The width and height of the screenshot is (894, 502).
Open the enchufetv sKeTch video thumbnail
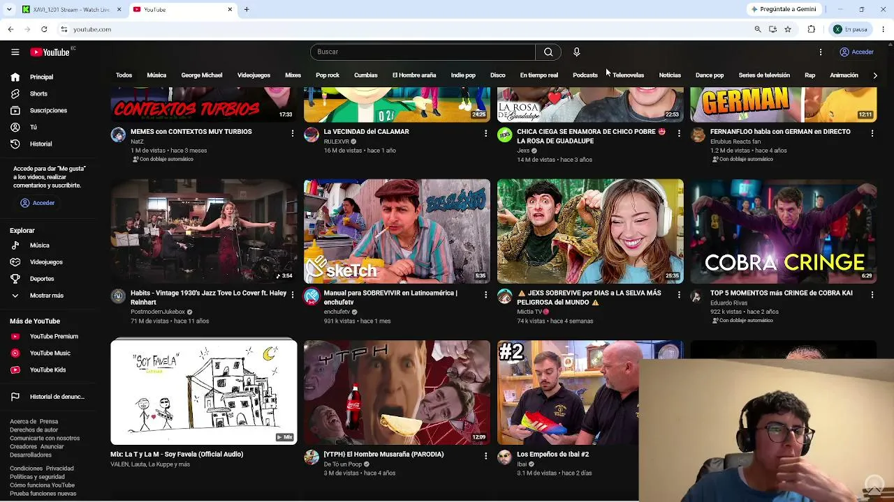coord(397,231)
